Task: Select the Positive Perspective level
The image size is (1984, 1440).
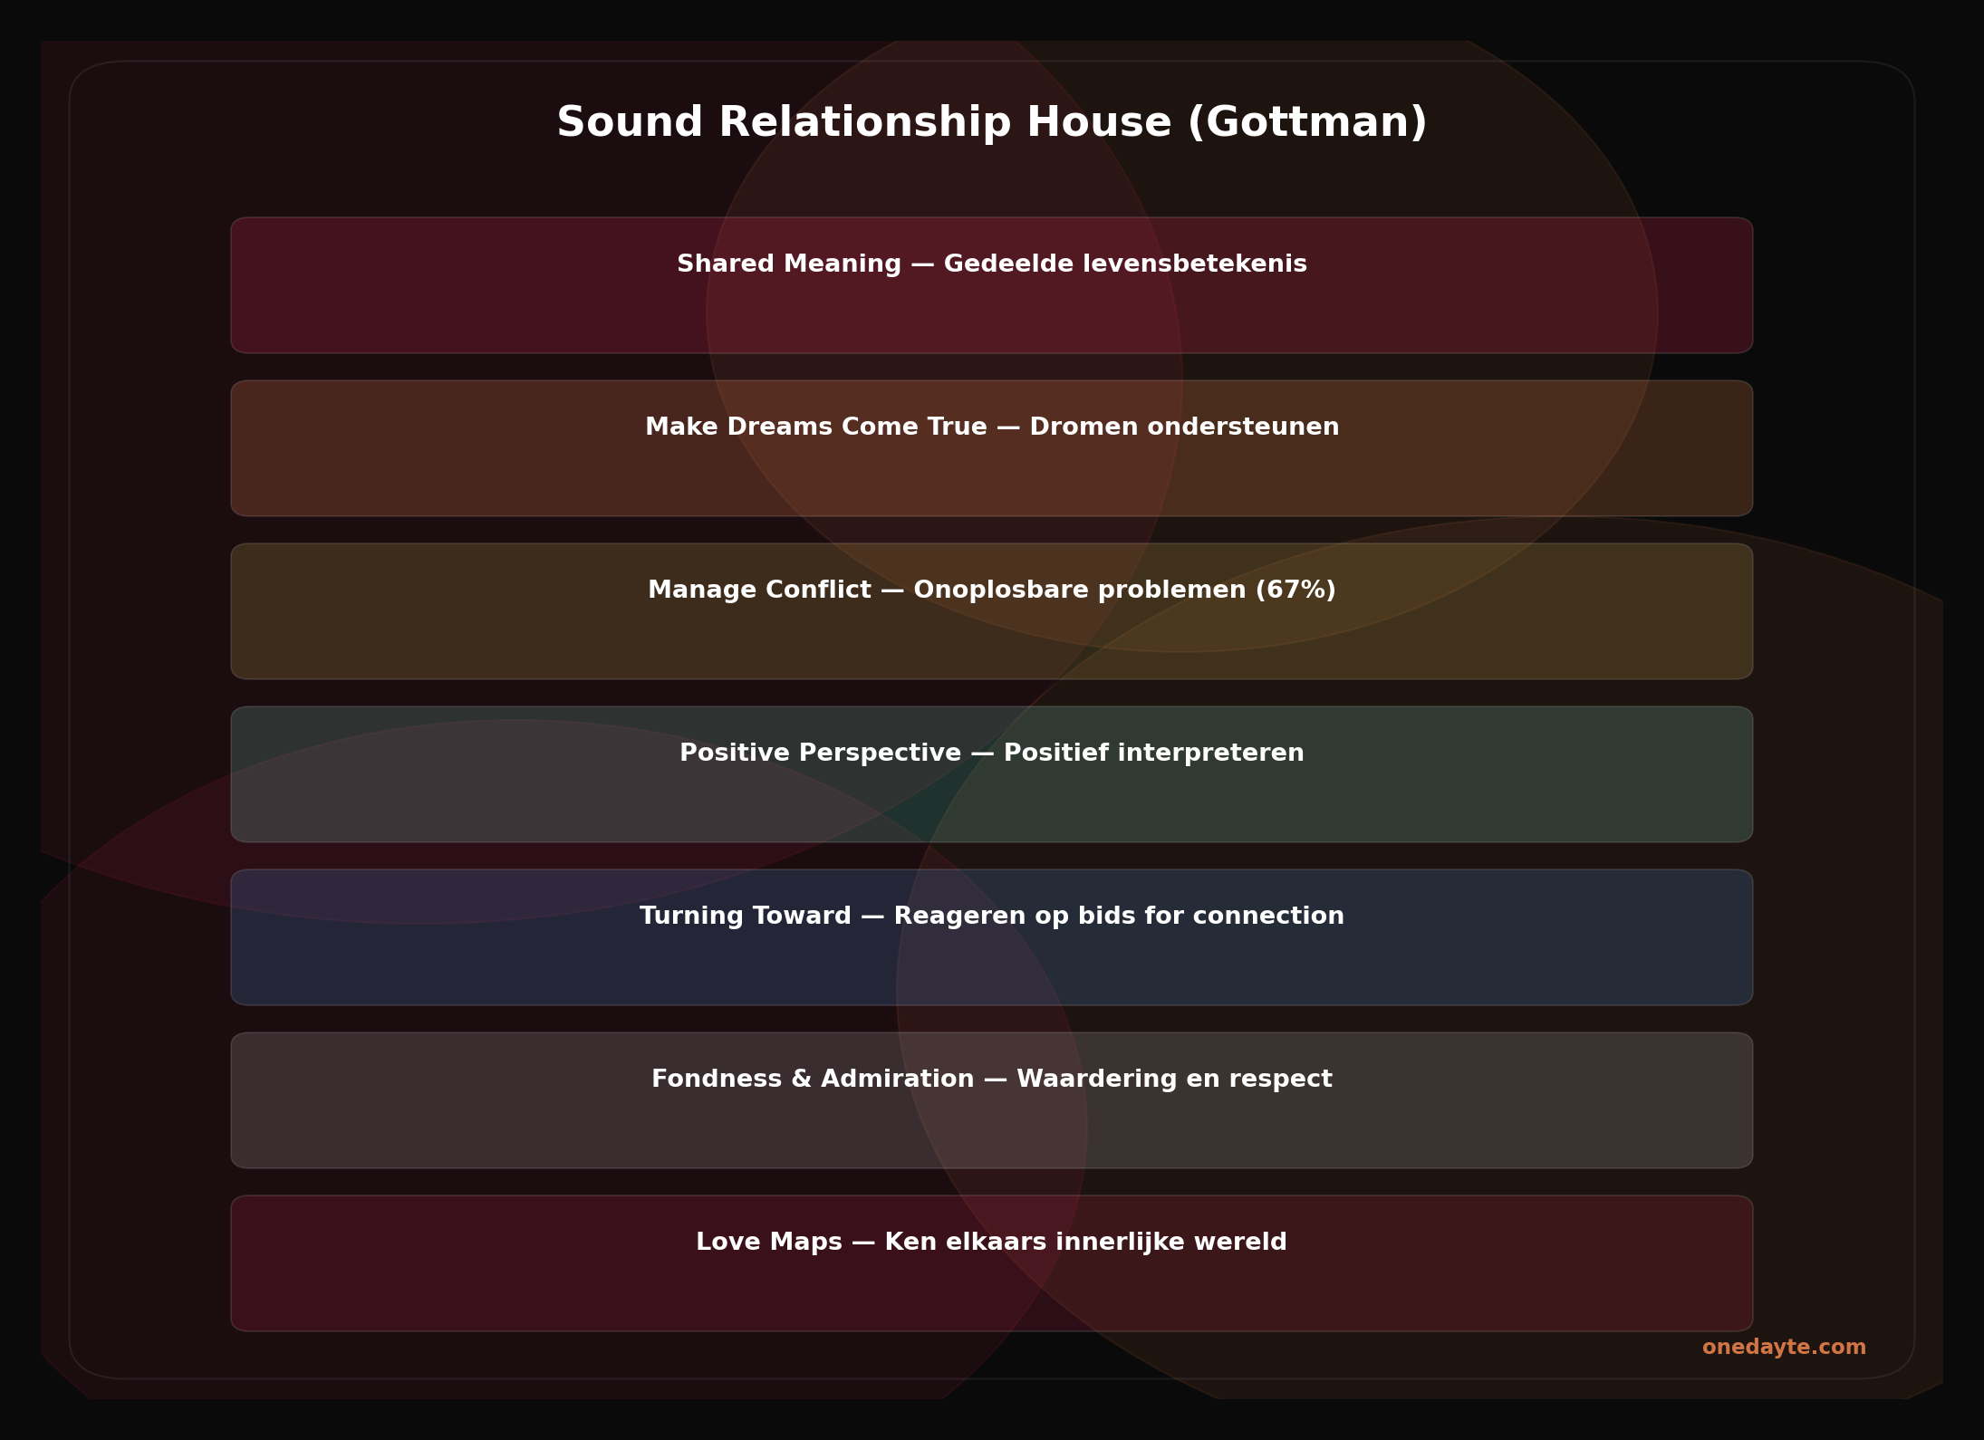Action: pos(992,774)
